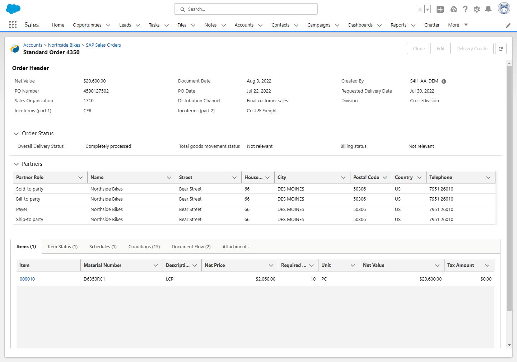Click the info icon beside S4H_AA_DEM
The height and width of the screenshot is (362, 517).
click(444, 81)
